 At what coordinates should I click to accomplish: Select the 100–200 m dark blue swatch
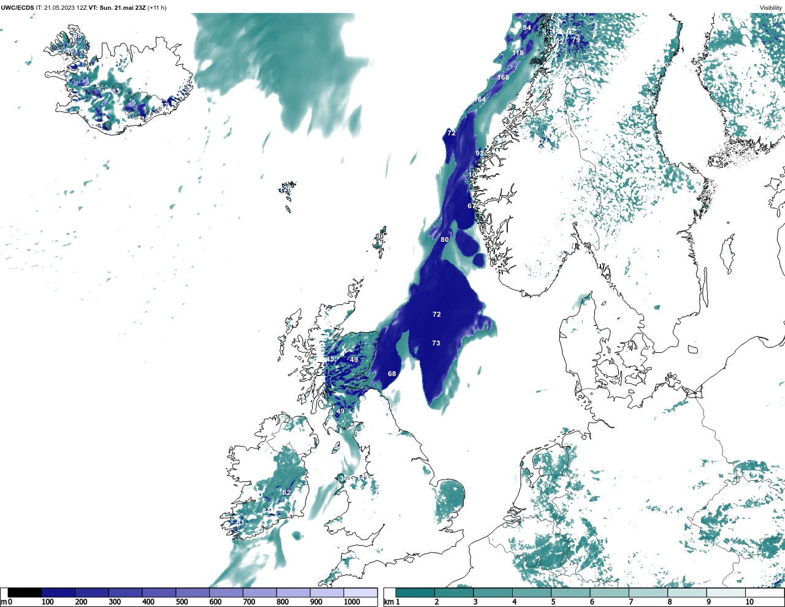pos(58,593)
